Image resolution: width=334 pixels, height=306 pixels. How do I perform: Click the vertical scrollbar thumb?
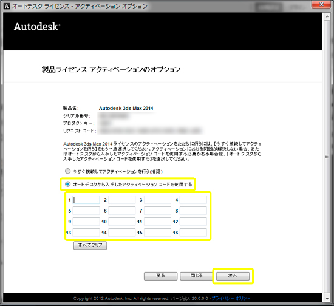pos(327,157)
